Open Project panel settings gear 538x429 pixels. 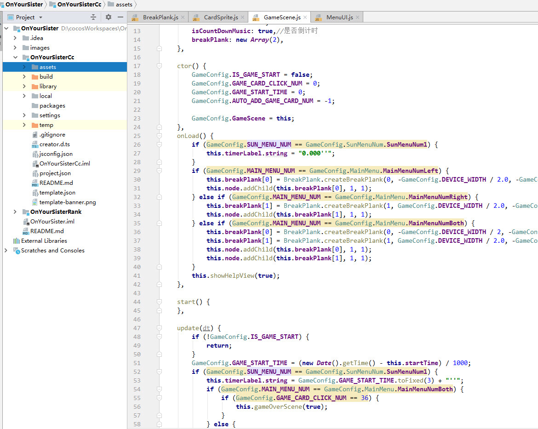[109, 17]
